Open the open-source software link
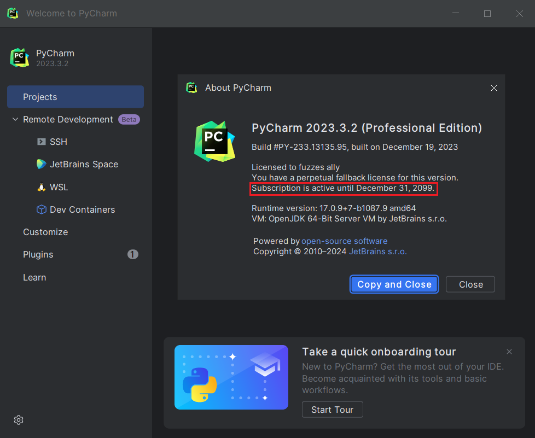The height and width of the screenshot is (438, 535). click(x=344, y=241)
